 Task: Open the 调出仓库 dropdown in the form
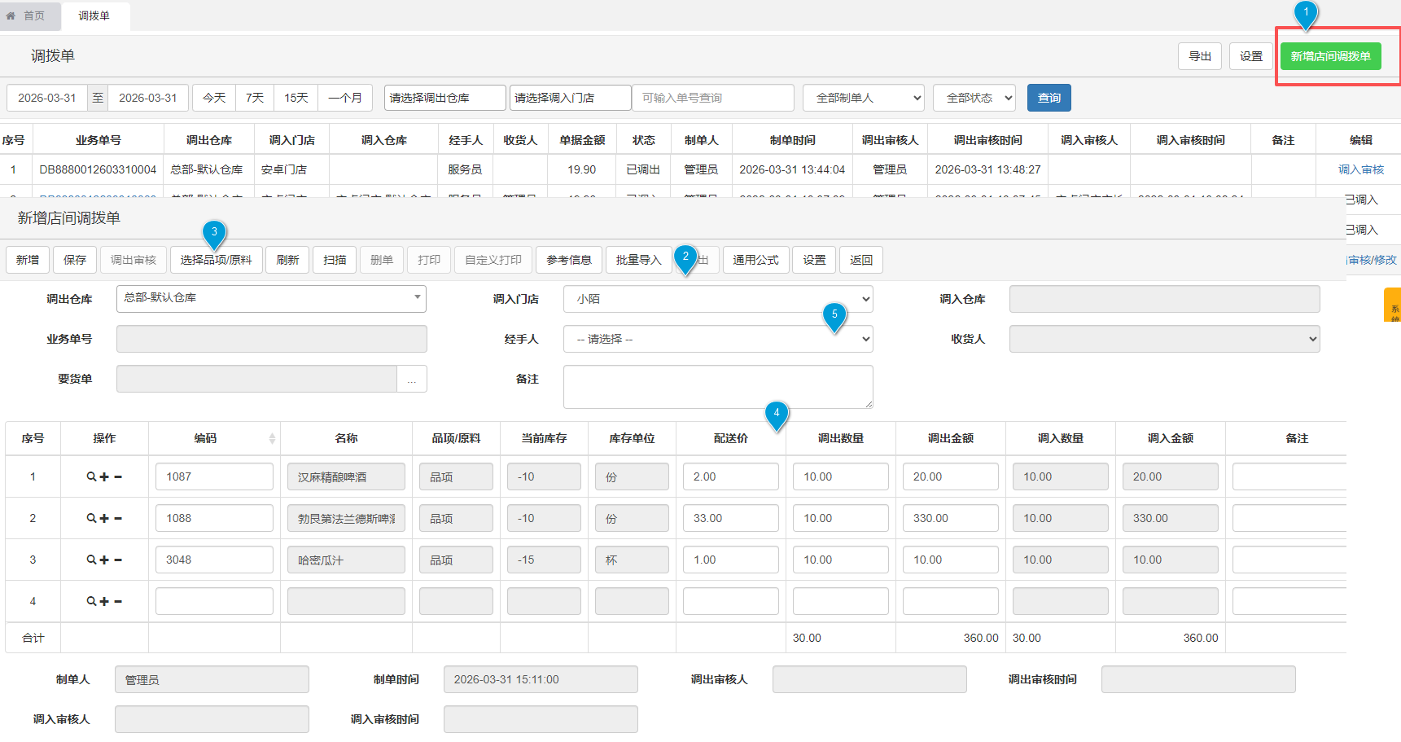pyautogui.click(x=271, y=299)
